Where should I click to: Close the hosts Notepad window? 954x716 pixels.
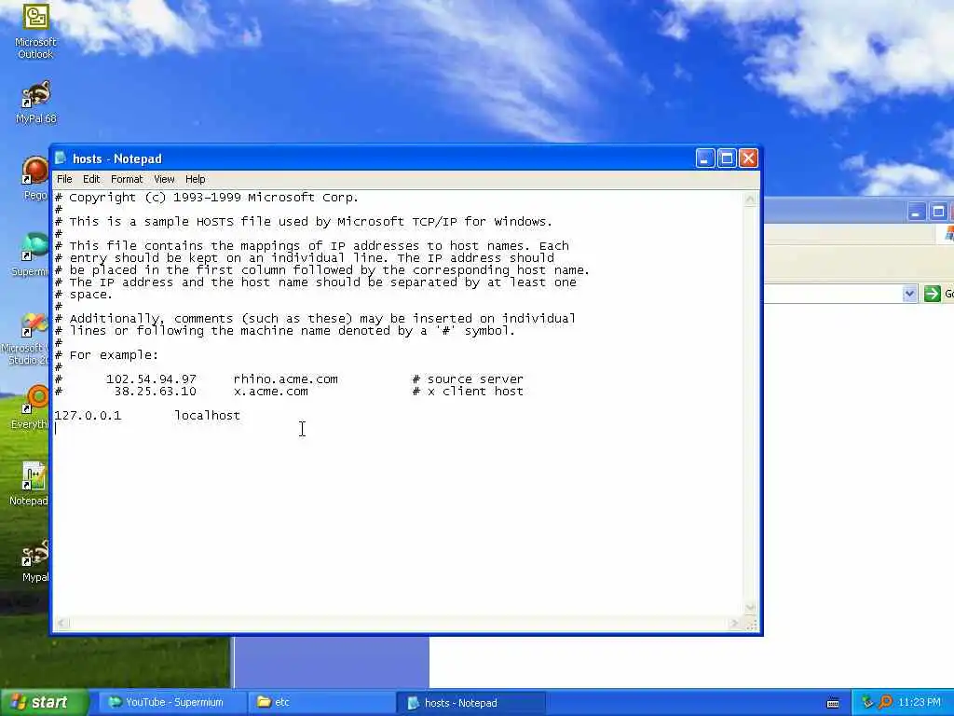[x=748, y=158]
